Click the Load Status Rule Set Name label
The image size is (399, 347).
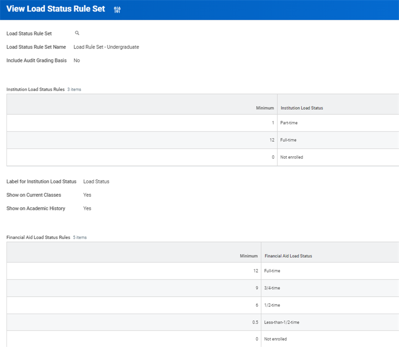click(36, 47)
